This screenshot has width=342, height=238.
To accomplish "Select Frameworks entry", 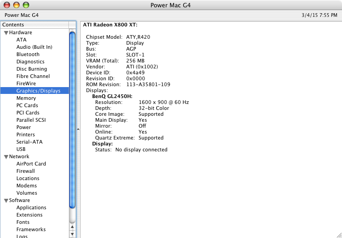I will [31, 229].
